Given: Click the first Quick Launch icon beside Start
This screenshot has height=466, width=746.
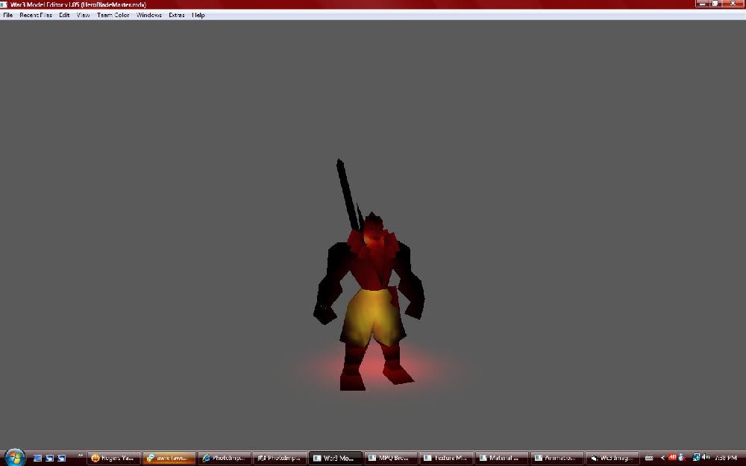Looking at the screenshot, I should (37, 459).
